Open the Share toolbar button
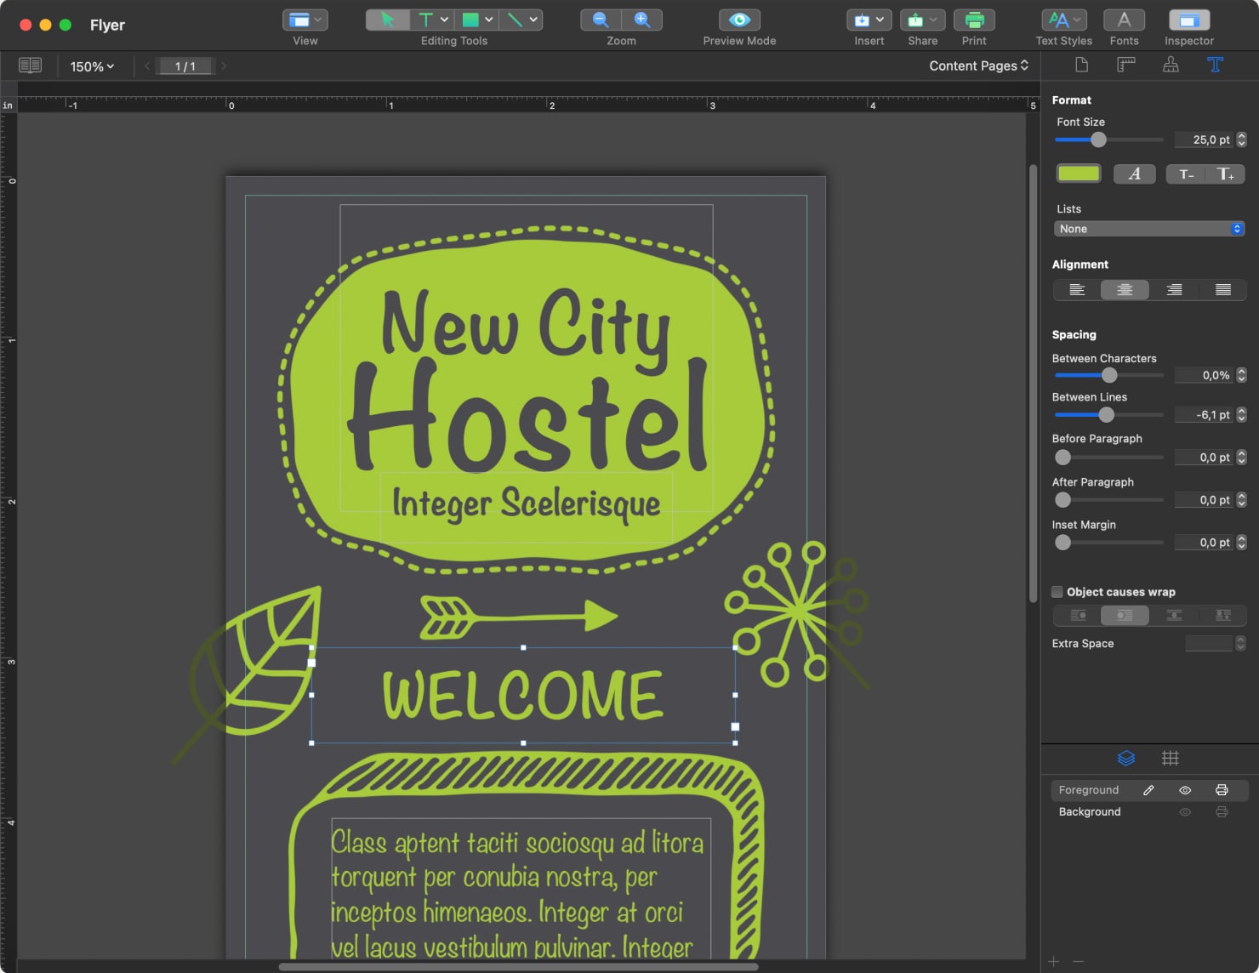The width and height of the screenshot is (1259, 973). pyautogui.click(x=922, y=20)
